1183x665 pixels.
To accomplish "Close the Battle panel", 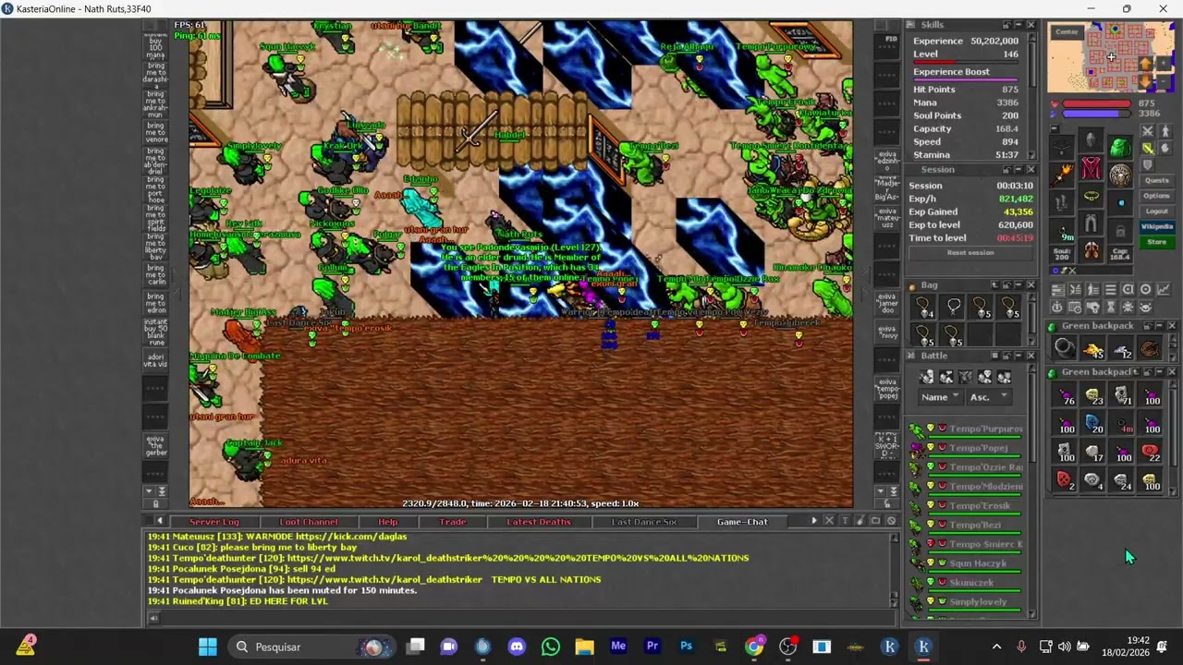I will coord(1031,356).
